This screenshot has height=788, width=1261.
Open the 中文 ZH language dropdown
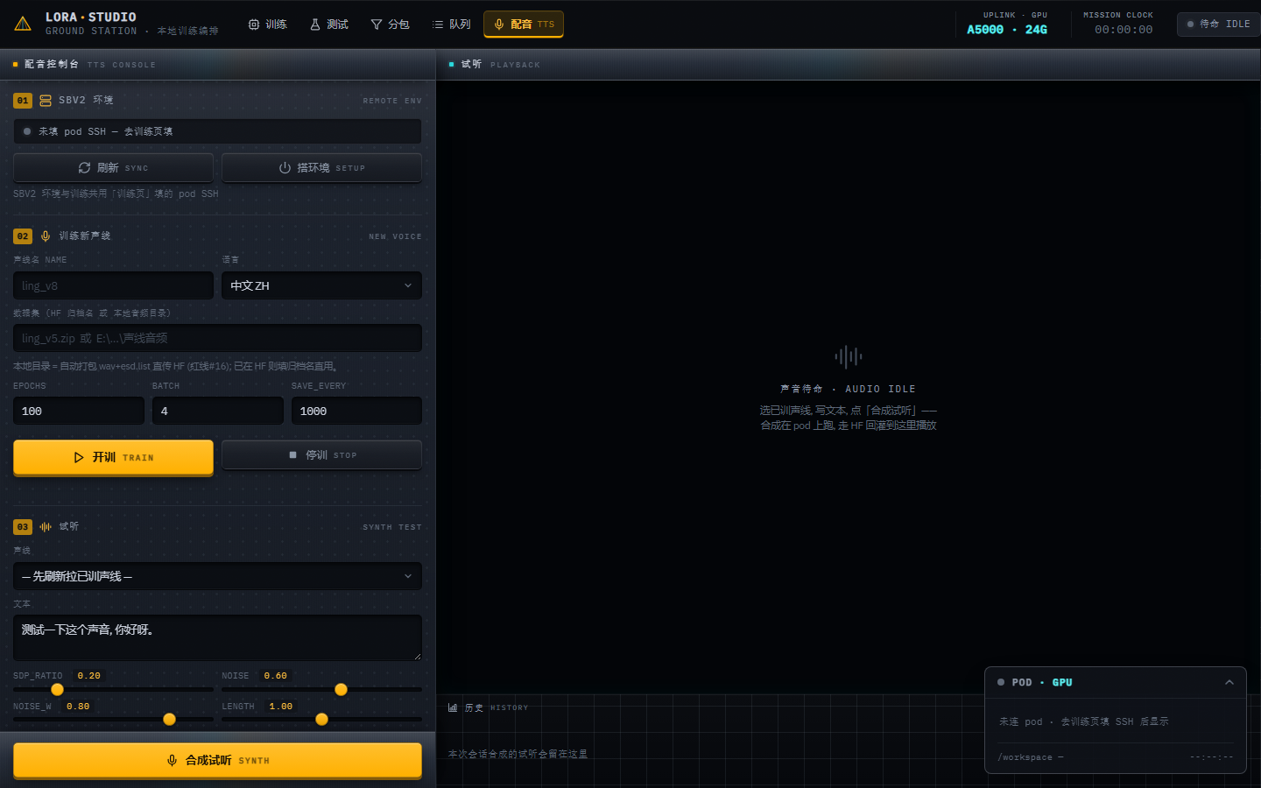click(x=321, y=285)
